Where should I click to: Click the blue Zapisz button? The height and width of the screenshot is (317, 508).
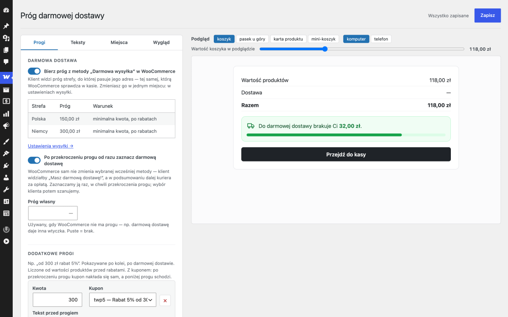click(x=488, y=15)
